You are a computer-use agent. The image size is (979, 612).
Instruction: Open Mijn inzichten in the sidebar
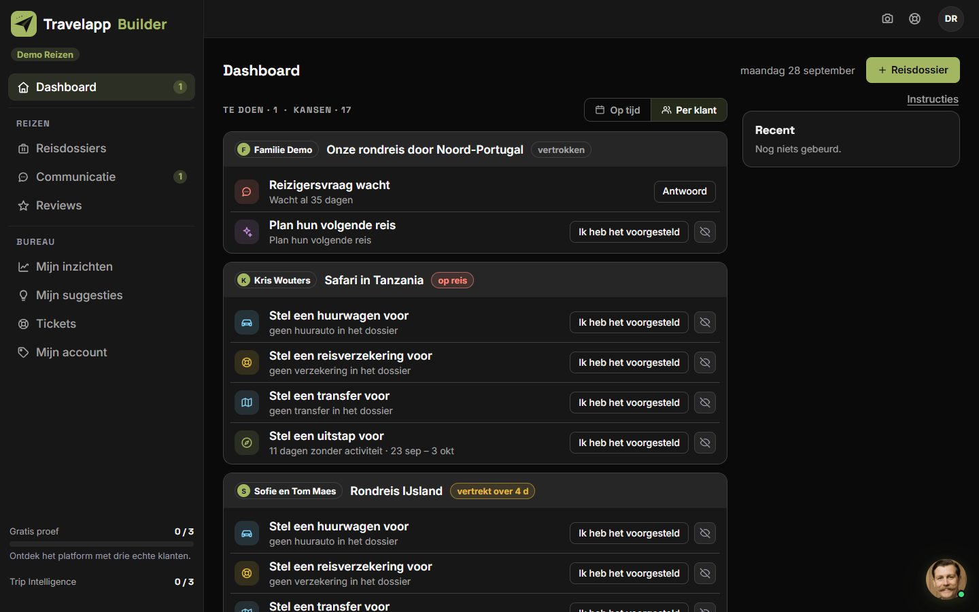(101, 267)
